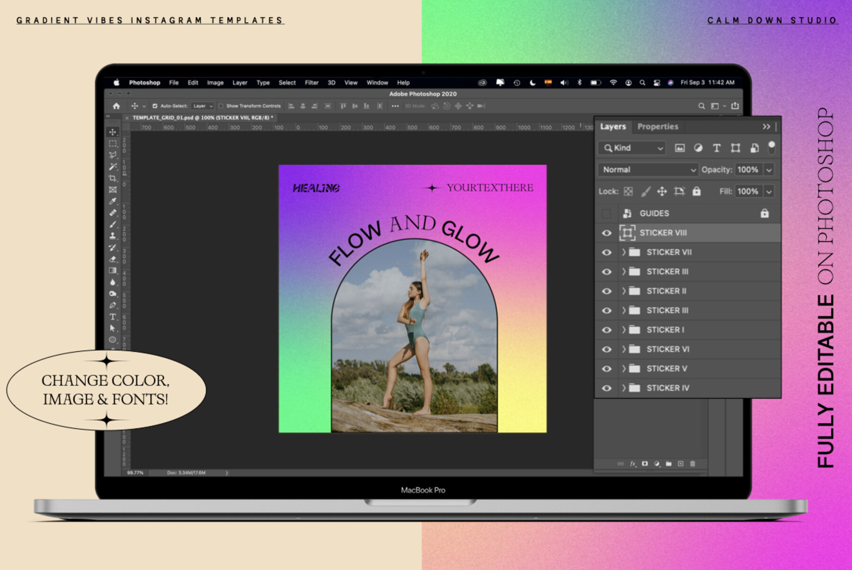Viewport: 852px width, 570px height.
Task: Select the Move tool in the toolbar
Action: click(x=113, y=132)
